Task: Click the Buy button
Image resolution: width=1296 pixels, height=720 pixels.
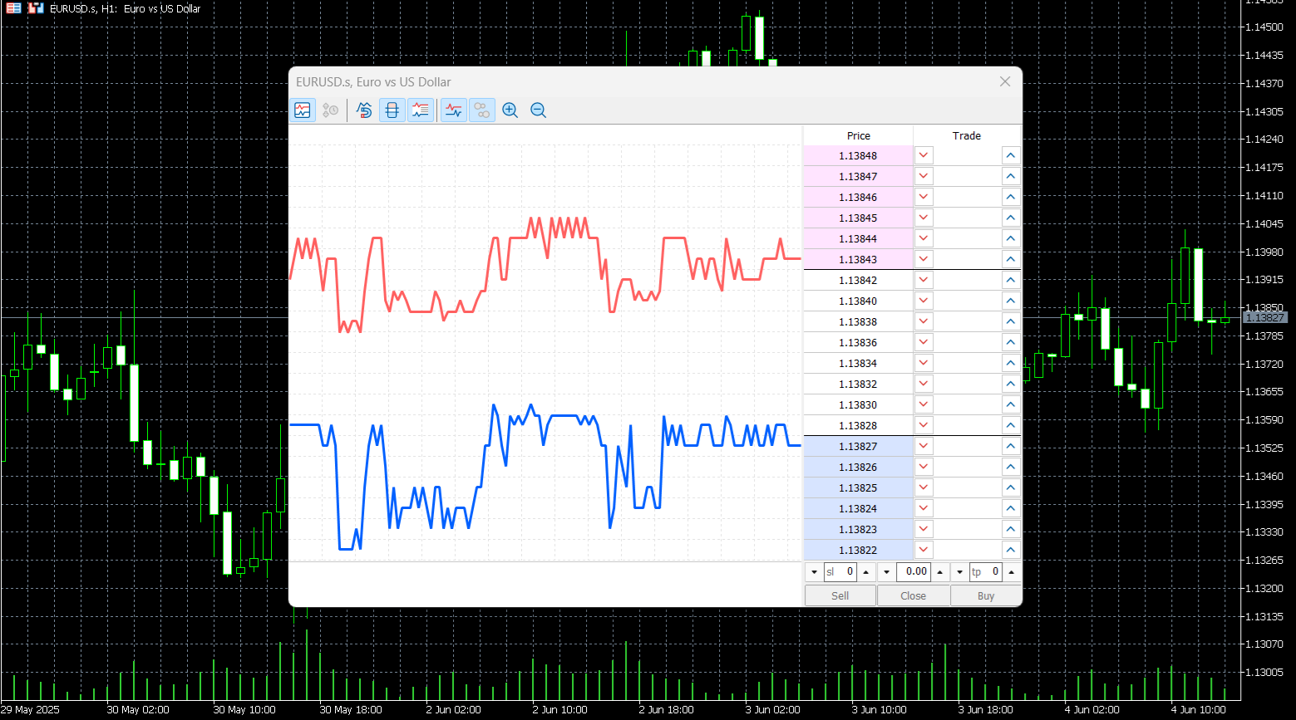Action: coord(986,595)
